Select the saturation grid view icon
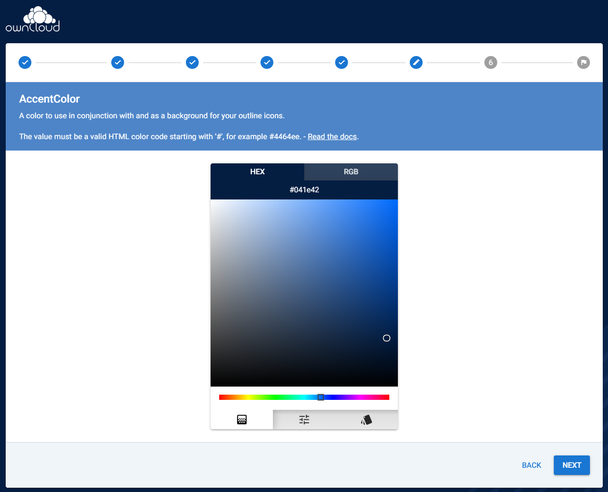 click(x=241, y=419)
